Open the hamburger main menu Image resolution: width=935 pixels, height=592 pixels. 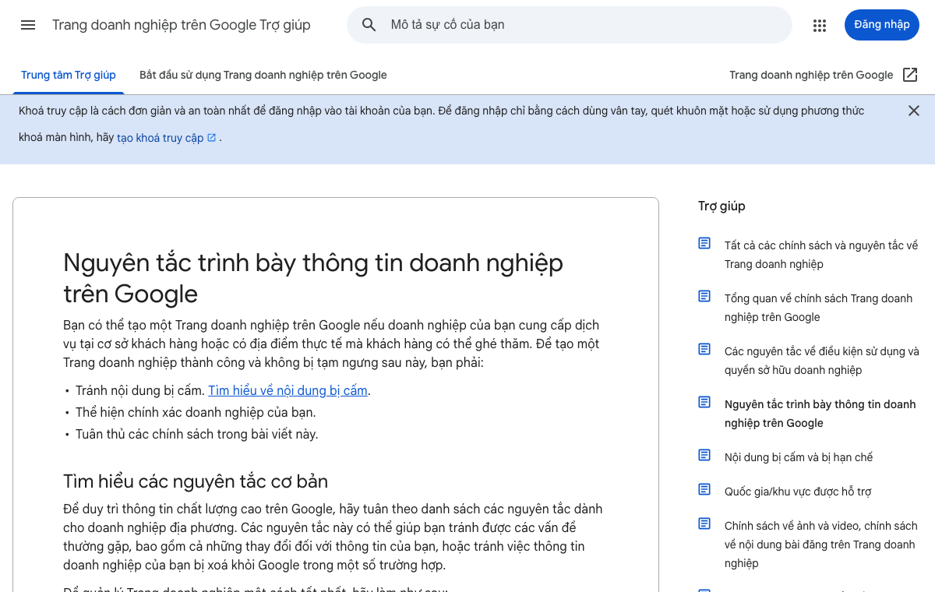[x=28, y=25]
